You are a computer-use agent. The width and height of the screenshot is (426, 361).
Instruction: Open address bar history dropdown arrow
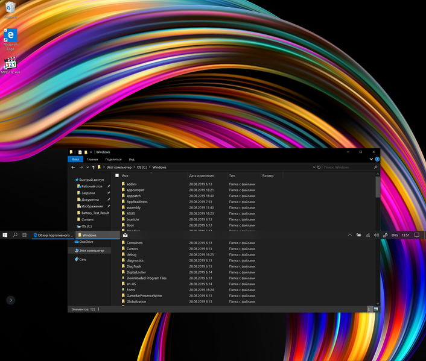point(313,167)
